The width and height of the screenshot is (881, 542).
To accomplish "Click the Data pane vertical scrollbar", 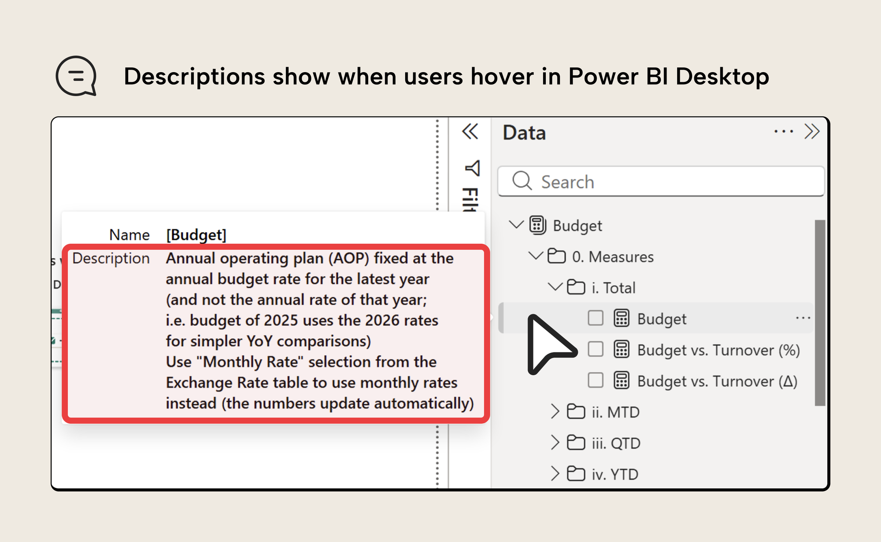I will click(820, 313).
